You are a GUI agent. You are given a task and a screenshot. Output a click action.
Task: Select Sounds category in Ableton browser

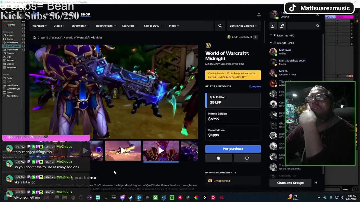(10, 35)
